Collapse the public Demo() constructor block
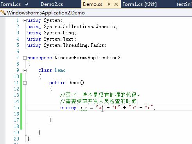This screenshot has width=192, height=144. [25, 83]
